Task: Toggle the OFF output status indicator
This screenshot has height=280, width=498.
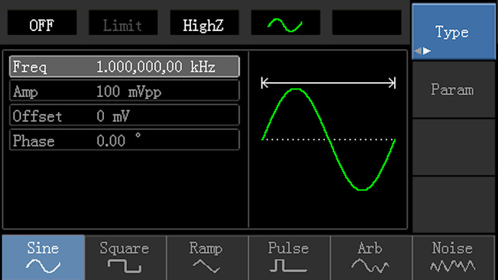Action: [x=41, y=24]
